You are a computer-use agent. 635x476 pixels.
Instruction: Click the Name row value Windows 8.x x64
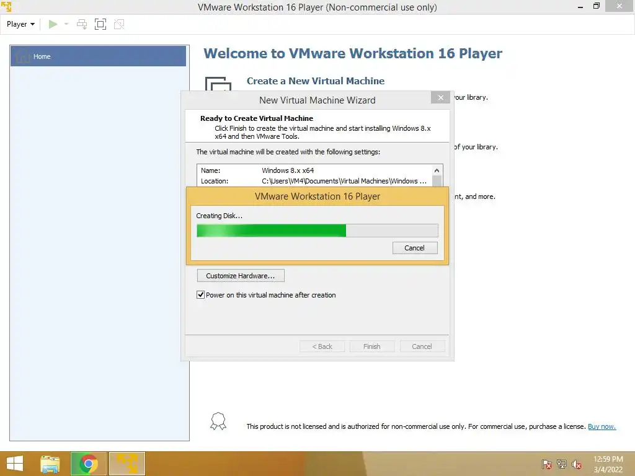click(288, 170)
